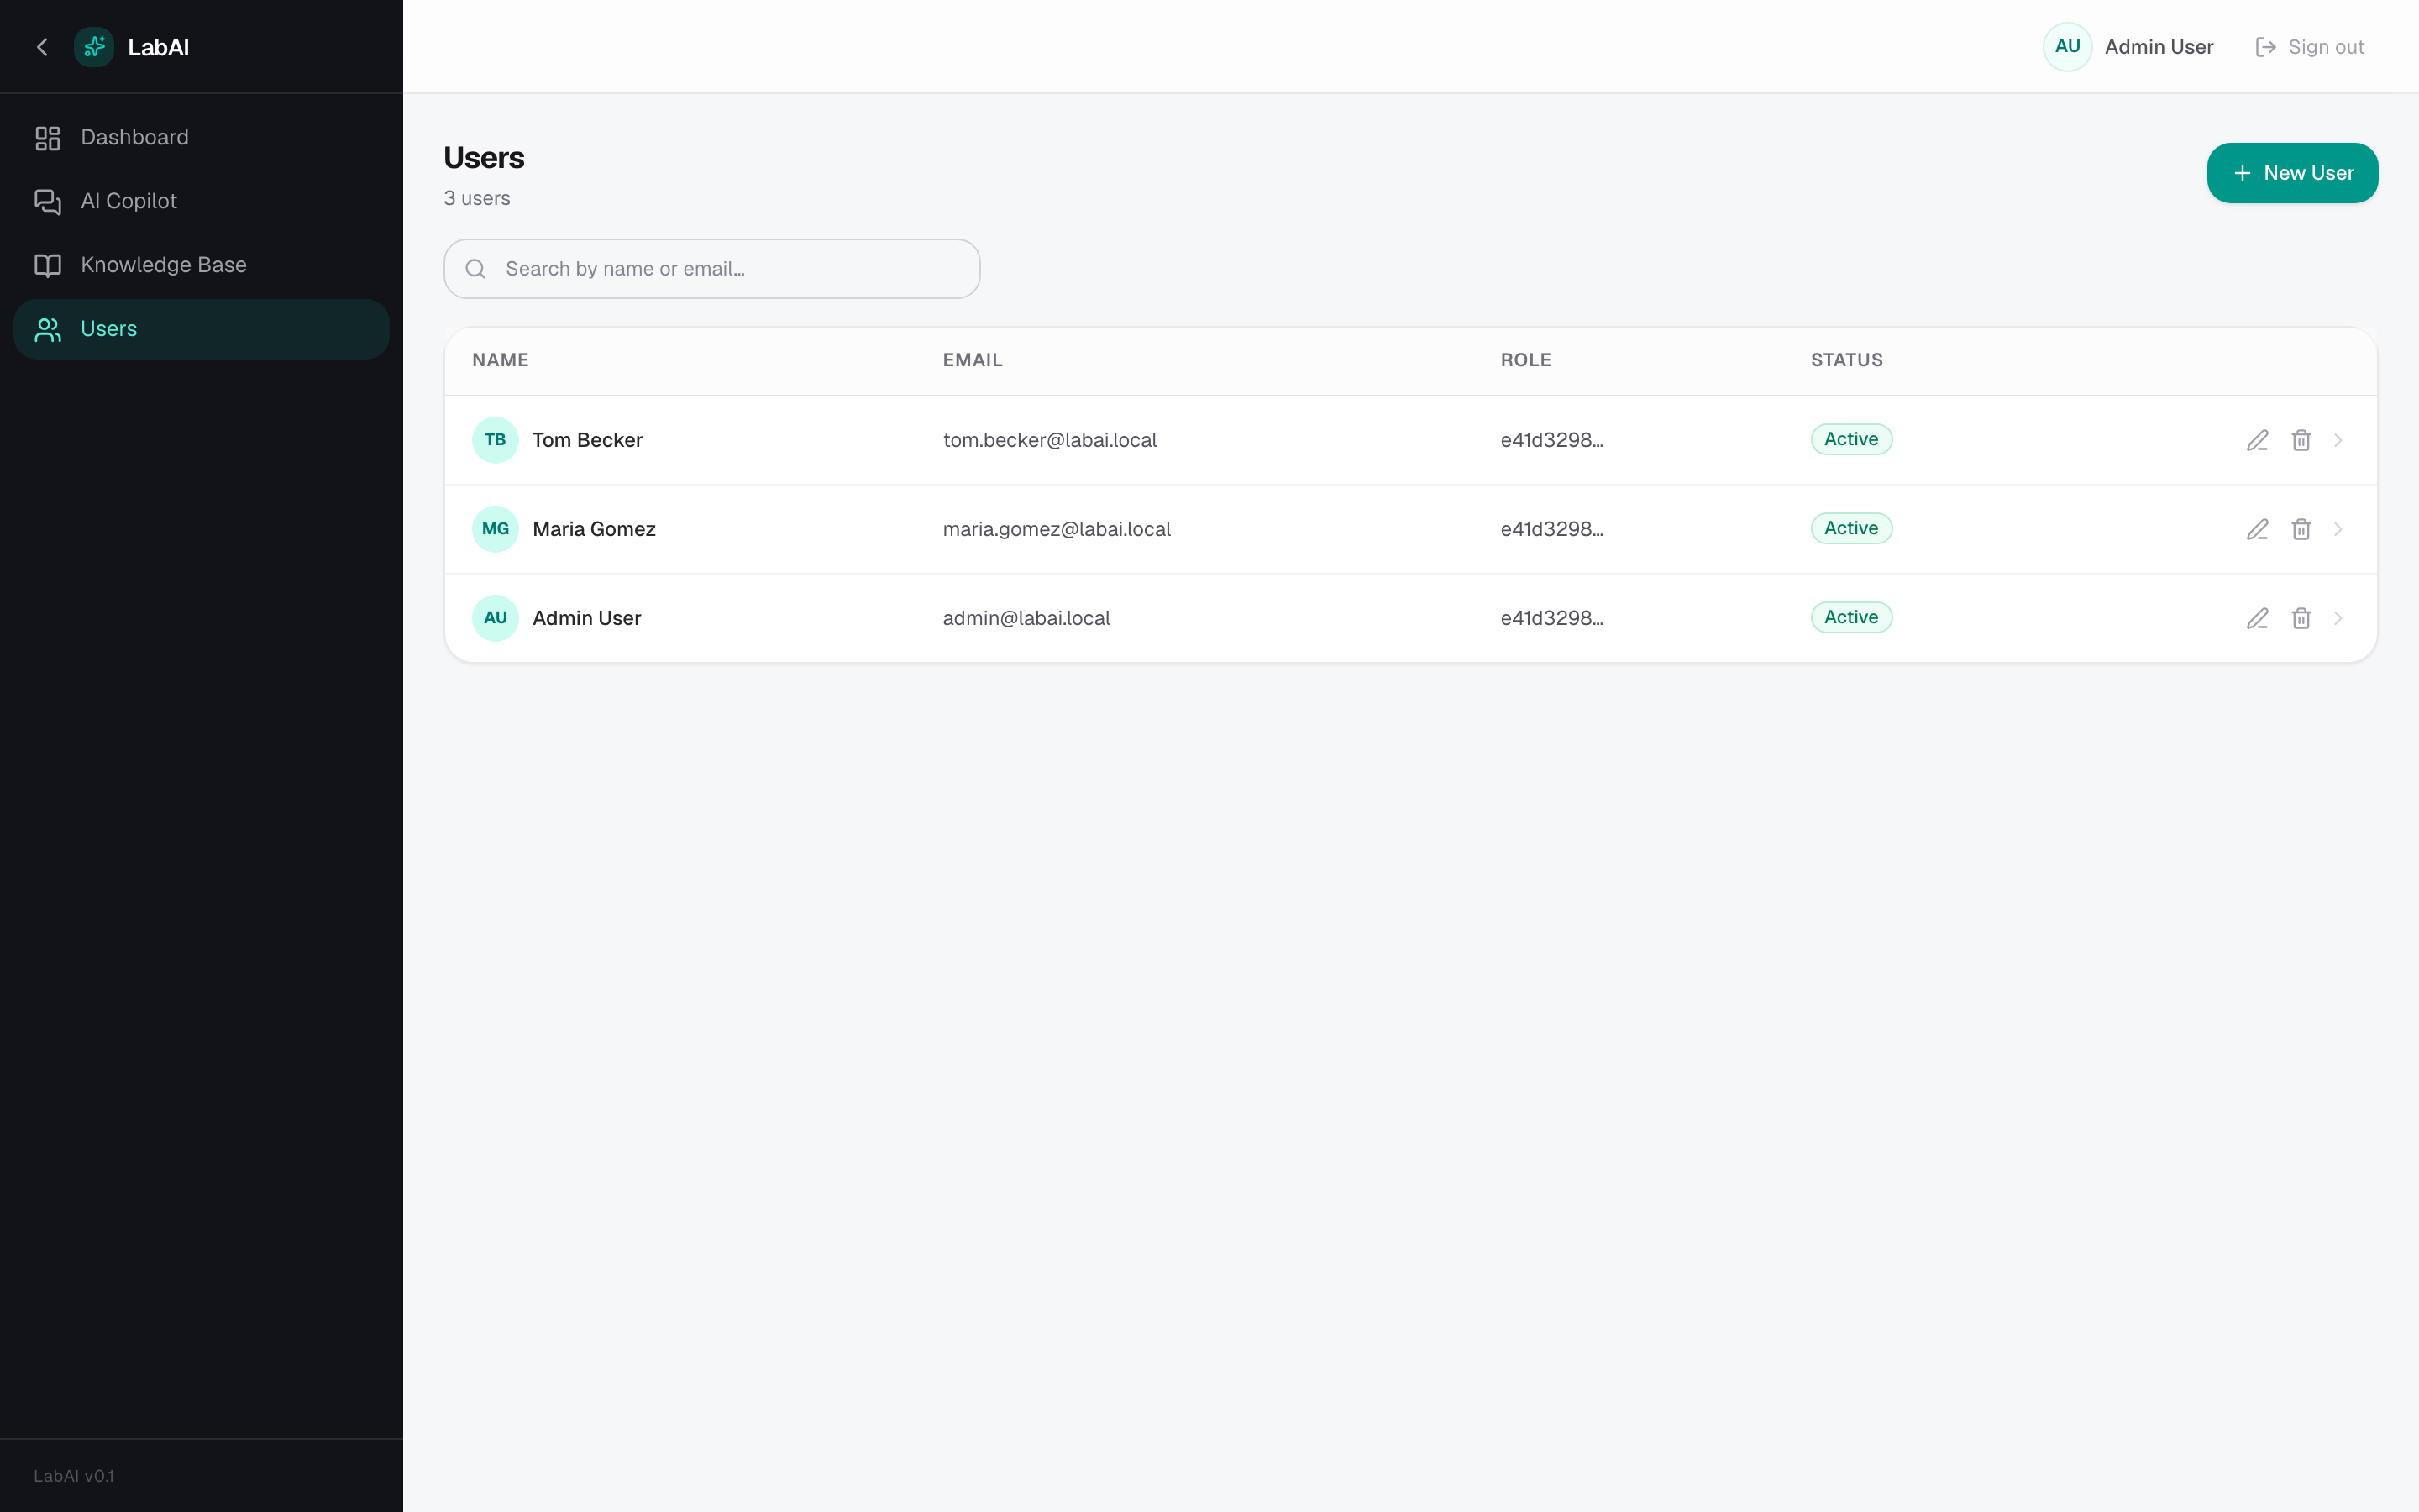Click Admin User's Active status badge

coord(1851,617)
